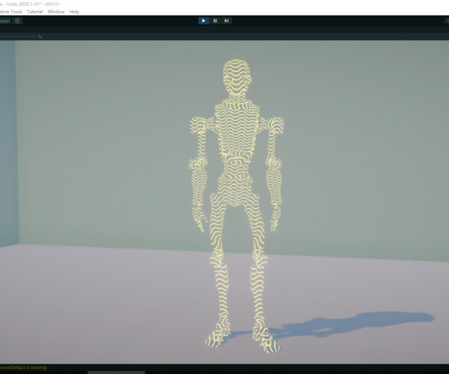Click the Game view scale slider

(x=18, y=37)
